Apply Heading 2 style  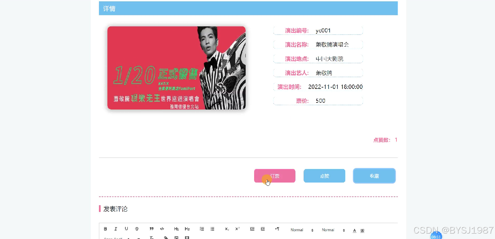click(x=187, y=229)
